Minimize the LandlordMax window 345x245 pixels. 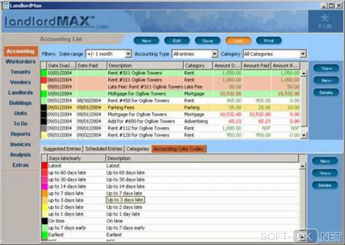[324, 5]
